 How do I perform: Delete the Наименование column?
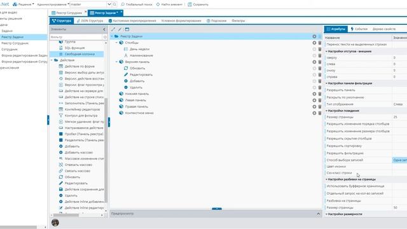point(320,55)
